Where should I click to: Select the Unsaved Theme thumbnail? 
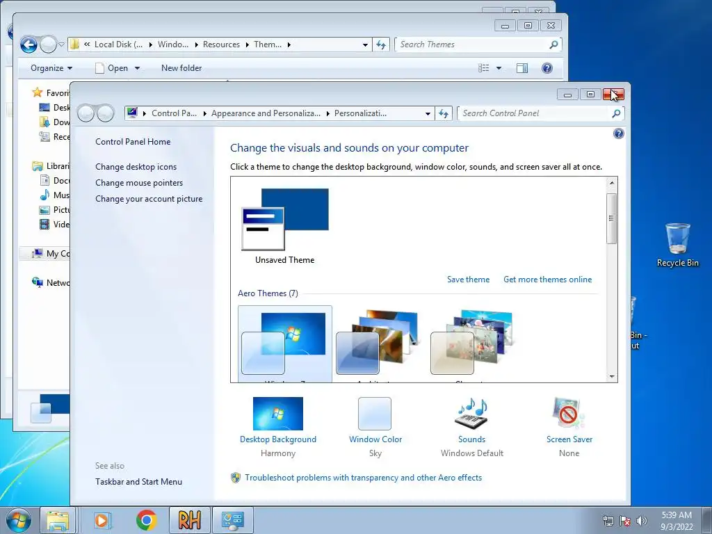click(x=284, y=219)
